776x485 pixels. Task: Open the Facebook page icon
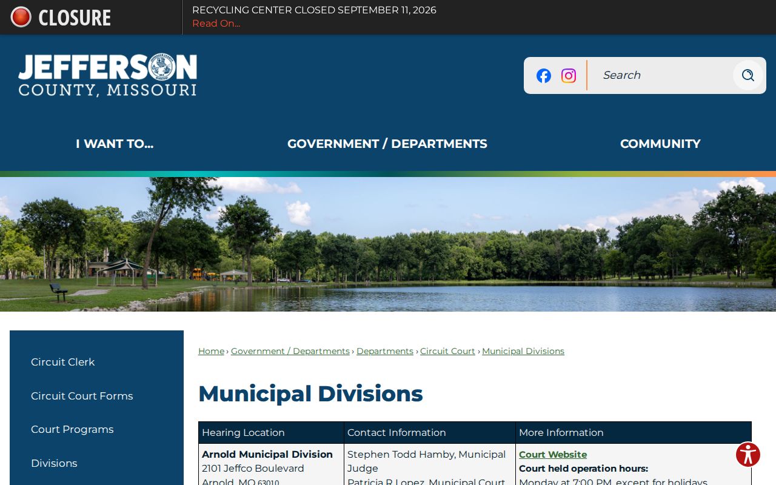pyautogui.click(x=544, y=76)
